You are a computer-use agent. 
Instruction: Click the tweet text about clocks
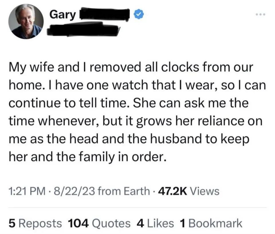point(137,112)
